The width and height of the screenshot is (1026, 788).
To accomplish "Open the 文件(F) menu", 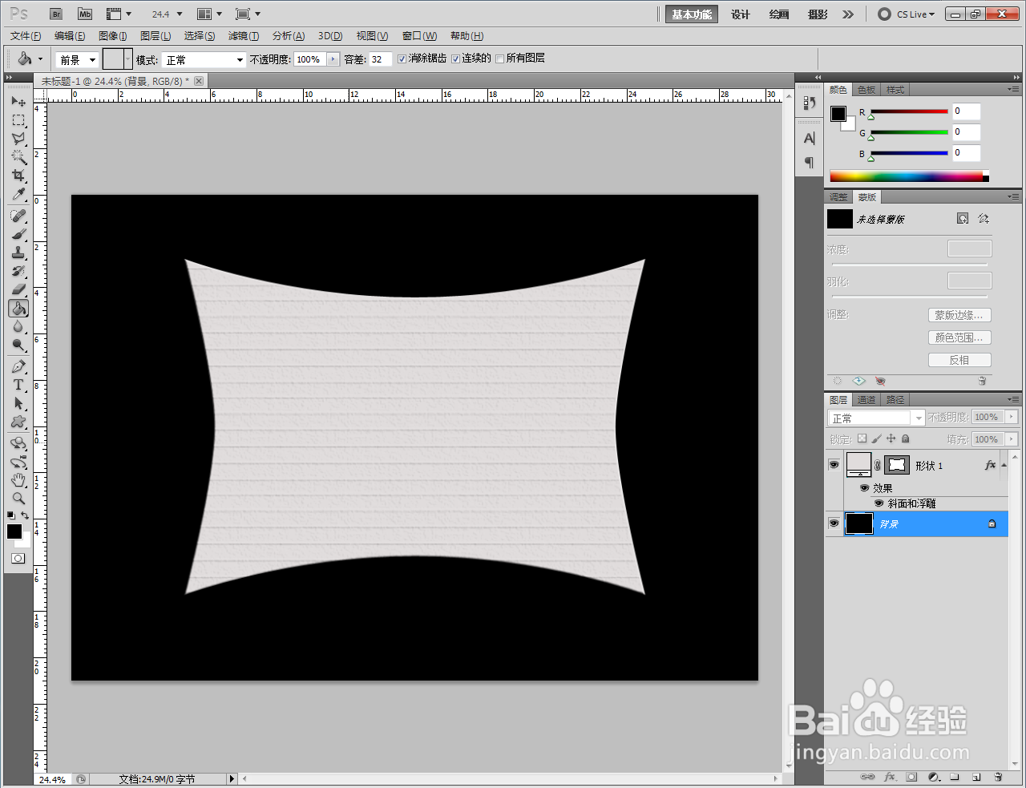I will tap(26, 36).
